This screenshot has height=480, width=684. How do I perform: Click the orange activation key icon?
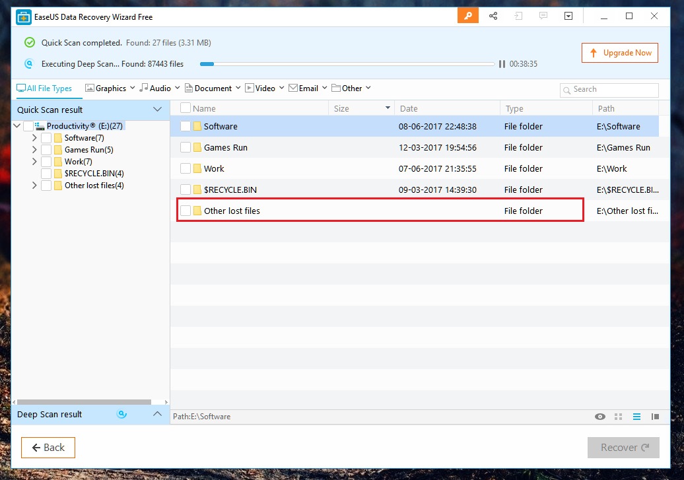coord(467,16)
